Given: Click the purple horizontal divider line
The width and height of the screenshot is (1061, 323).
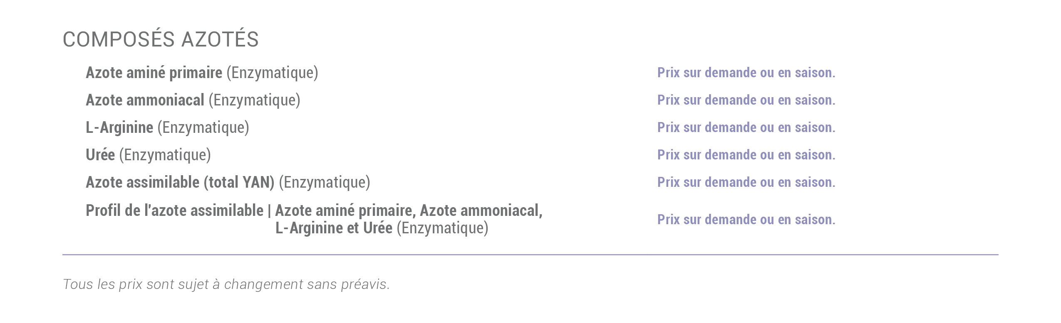Looking at the screenshot, I should (530, 254).
